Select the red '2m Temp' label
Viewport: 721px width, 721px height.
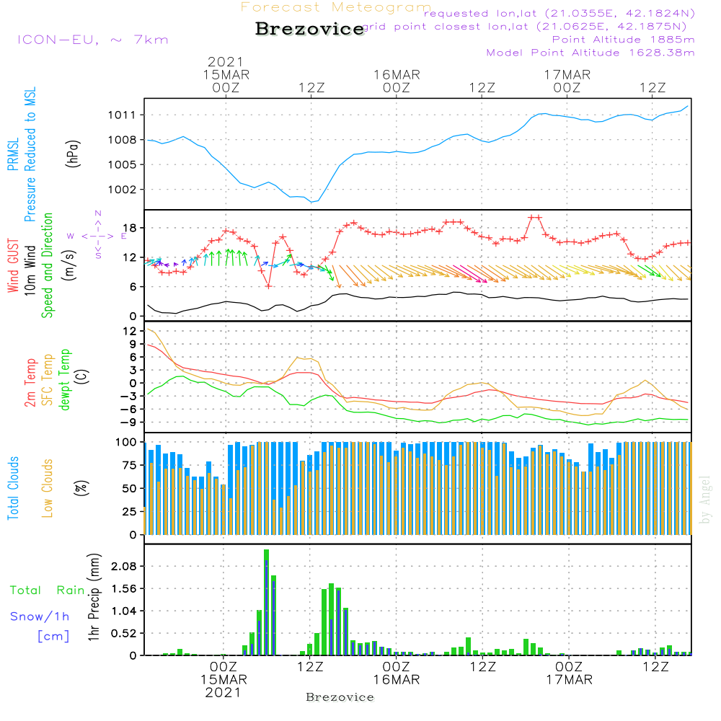coord(30,383)
